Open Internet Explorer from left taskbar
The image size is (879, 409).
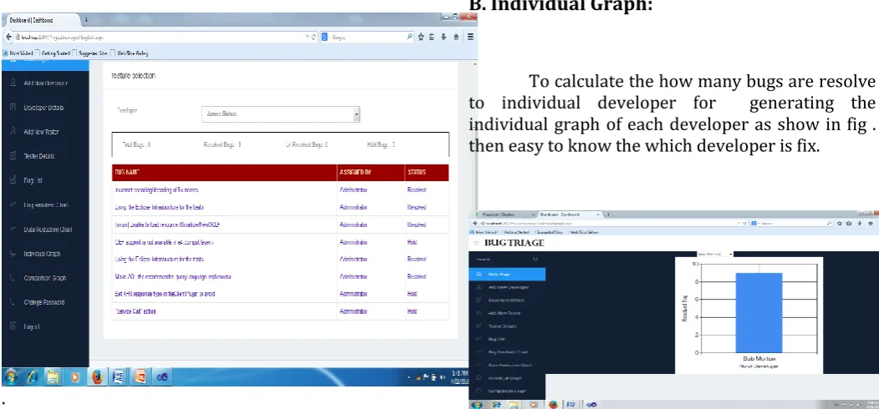tap(33, 377)
